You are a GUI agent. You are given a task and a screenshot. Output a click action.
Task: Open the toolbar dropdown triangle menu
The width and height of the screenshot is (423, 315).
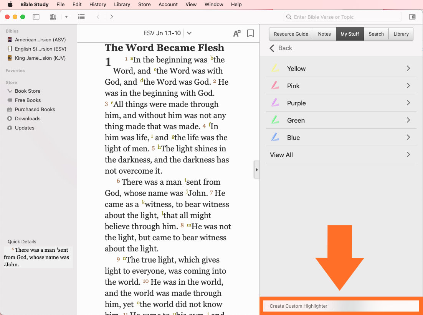(x=66, y=17)
